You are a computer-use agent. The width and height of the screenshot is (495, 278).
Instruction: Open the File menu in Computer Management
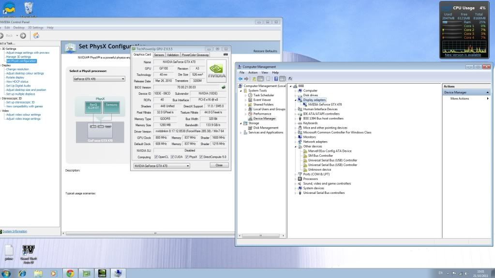tap(242, 73)
